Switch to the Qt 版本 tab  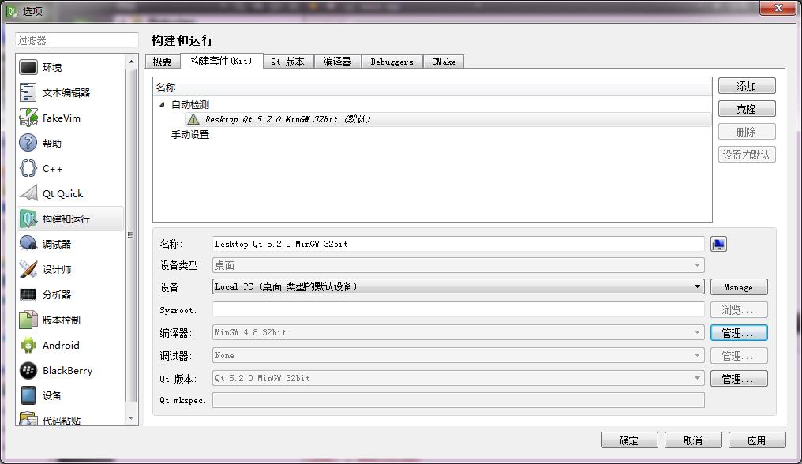287,62
